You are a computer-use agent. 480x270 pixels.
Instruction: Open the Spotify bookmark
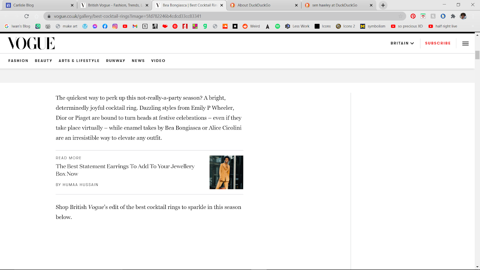tap(277, 26)
